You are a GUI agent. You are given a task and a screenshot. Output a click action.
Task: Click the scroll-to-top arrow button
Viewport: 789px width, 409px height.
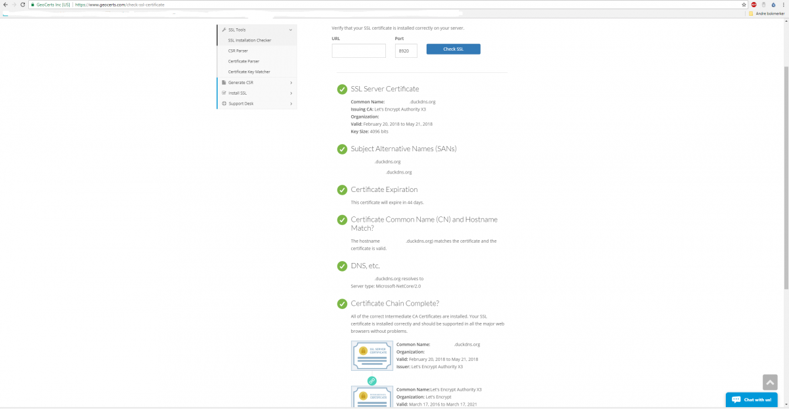[771, 383]
